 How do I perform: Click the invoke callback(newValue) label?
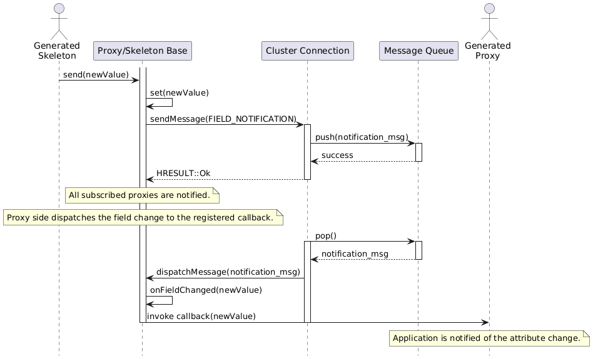pos(201,317)
